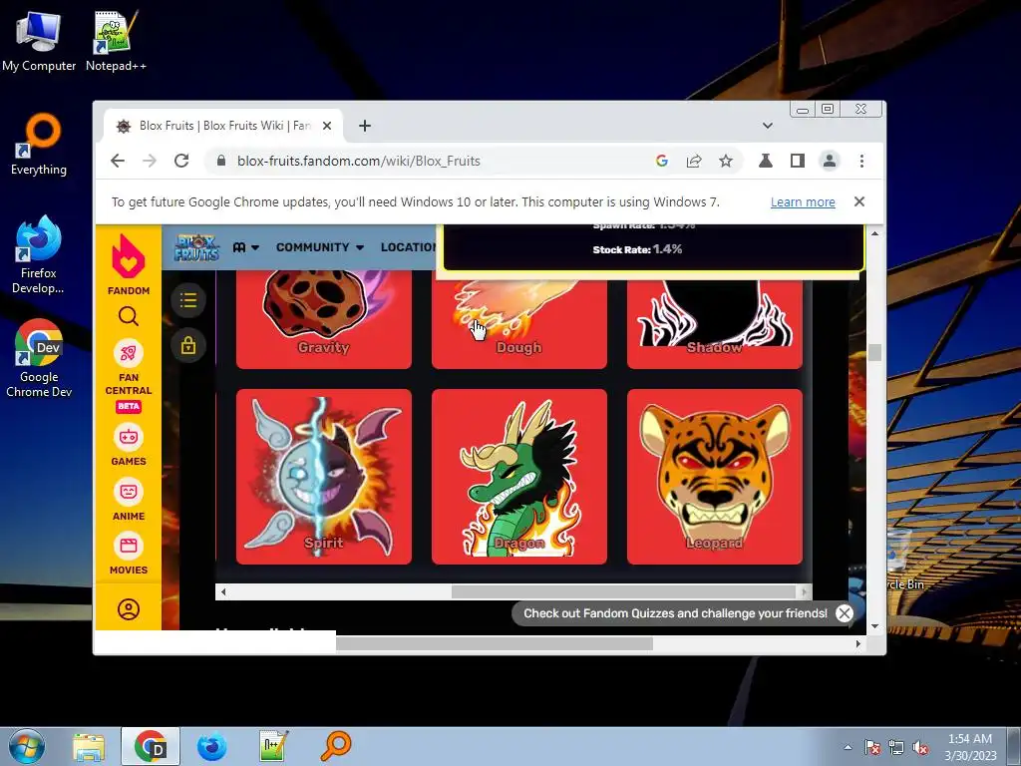1021x766 pixels.
Task: Click the gallery scrollbar left arrow
Action: click(x=223, y=591)
